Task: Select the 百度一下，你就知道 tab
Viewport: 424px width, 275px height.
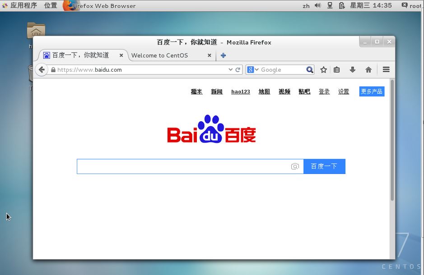Action: [83, 55]
